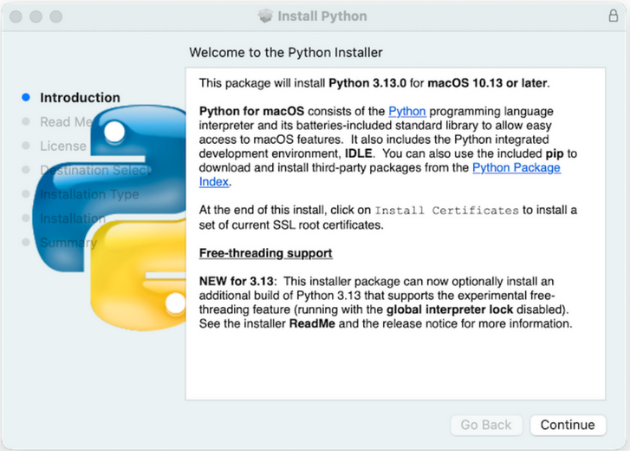Viewport: 630px width, 456px height.
Task: Click the Continue button
Action: [568, 425]
